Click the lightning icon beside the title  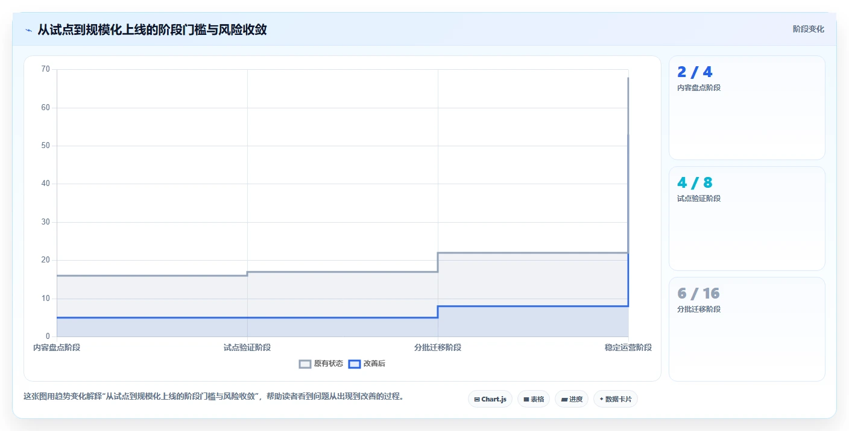pos(28,29)
